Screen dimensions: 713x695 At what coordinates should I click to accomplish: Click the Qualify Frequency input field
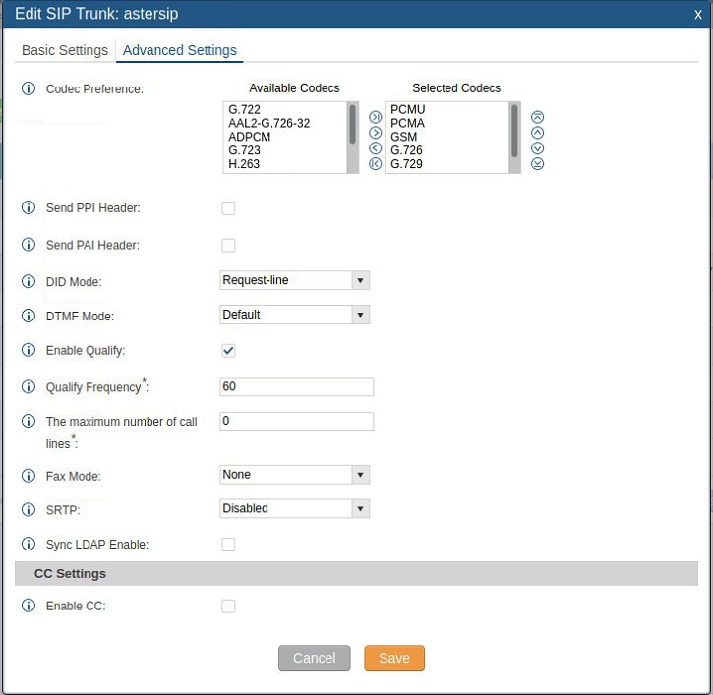pos(296,386)
